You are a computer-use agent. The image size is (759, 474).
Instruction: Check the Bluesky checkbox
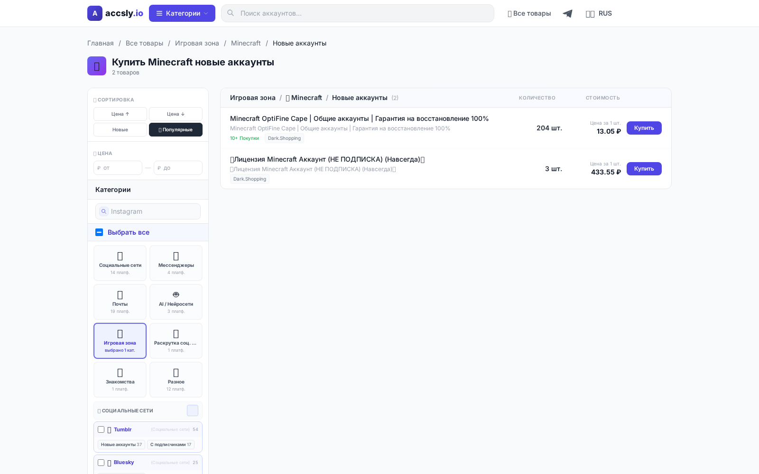tap(101, 463)
